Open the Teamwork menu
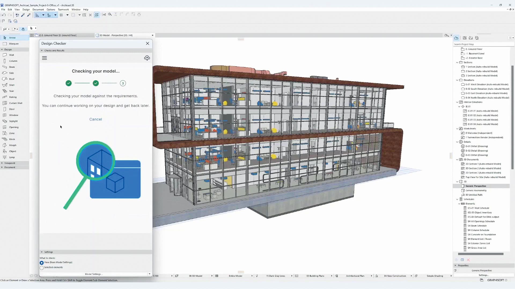 (63, 9)
